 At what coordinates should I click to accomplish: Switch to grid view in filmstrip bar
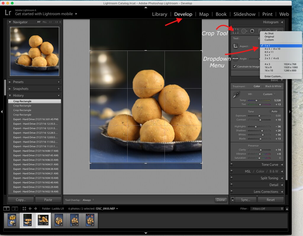(x=24, y=209)
